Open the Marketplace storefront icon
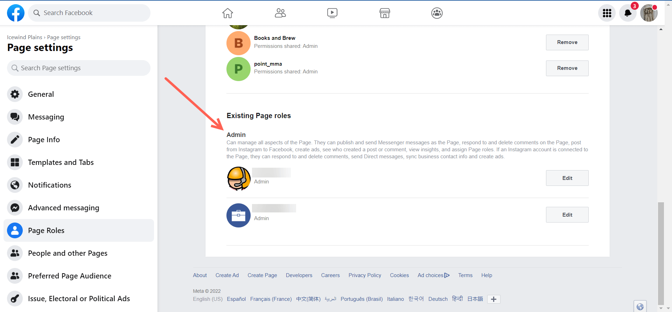The width and height of the screenshot is (672, 312). (385, 13)
